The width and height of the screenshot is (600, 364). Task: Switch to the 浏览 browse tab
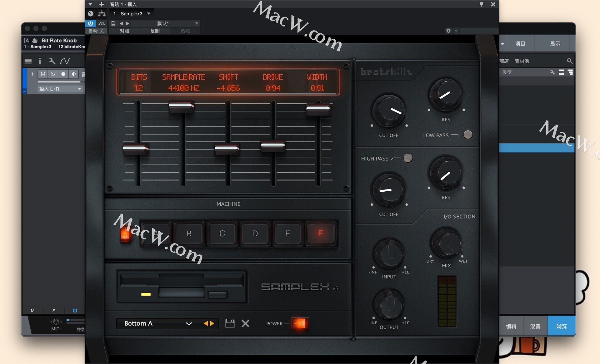(562, 326)
